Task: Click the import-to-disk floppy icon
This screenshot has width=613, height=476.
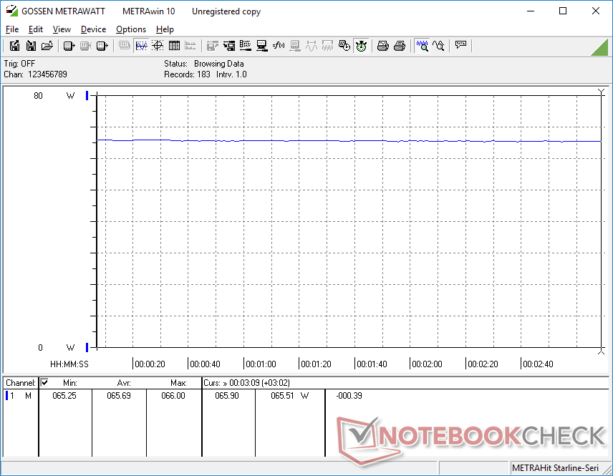Action: click(x=31, y=46)
